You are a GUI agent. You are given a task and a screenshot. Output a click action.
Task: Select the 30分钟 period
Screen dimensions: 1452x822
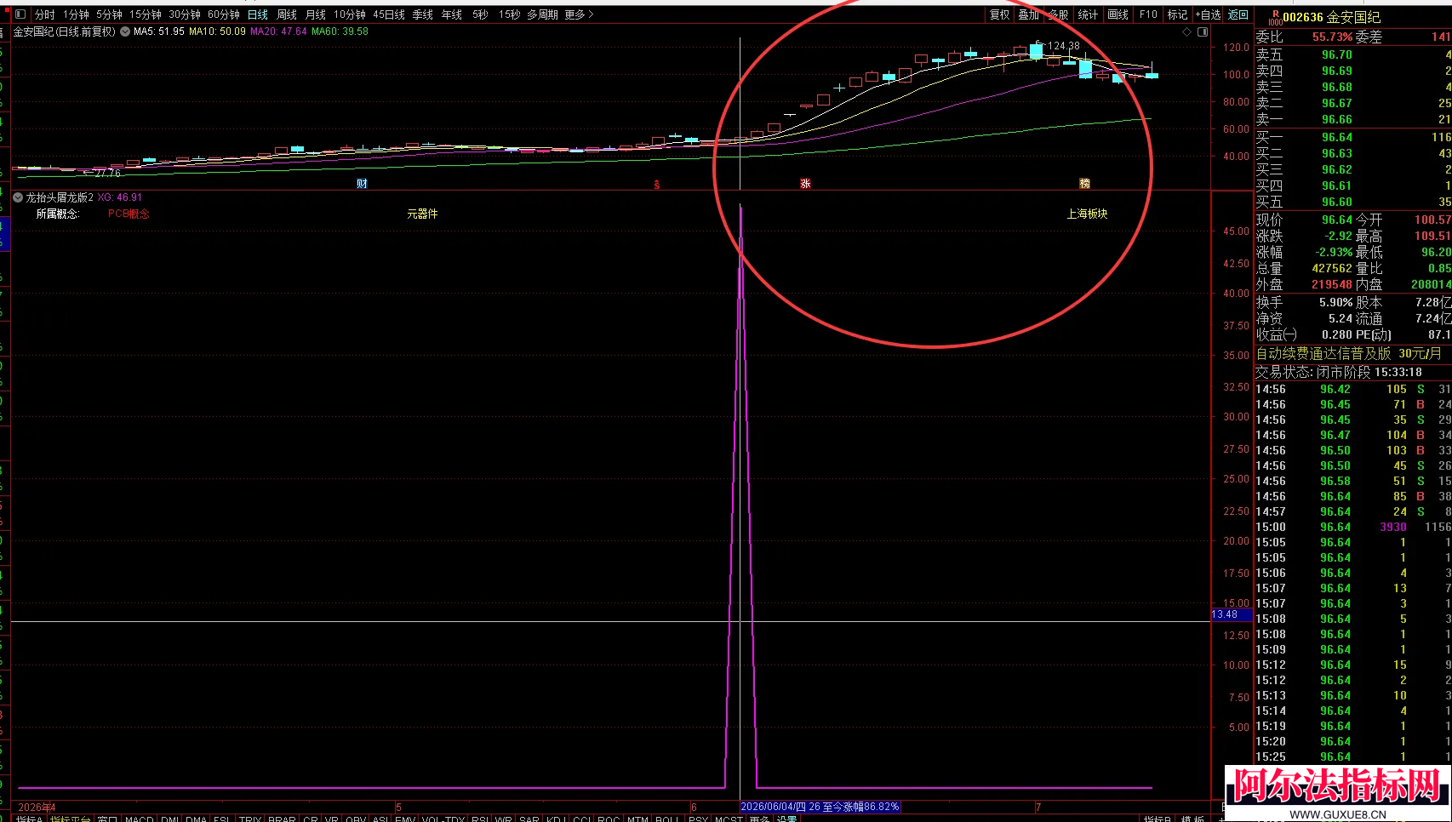(185, 14)
